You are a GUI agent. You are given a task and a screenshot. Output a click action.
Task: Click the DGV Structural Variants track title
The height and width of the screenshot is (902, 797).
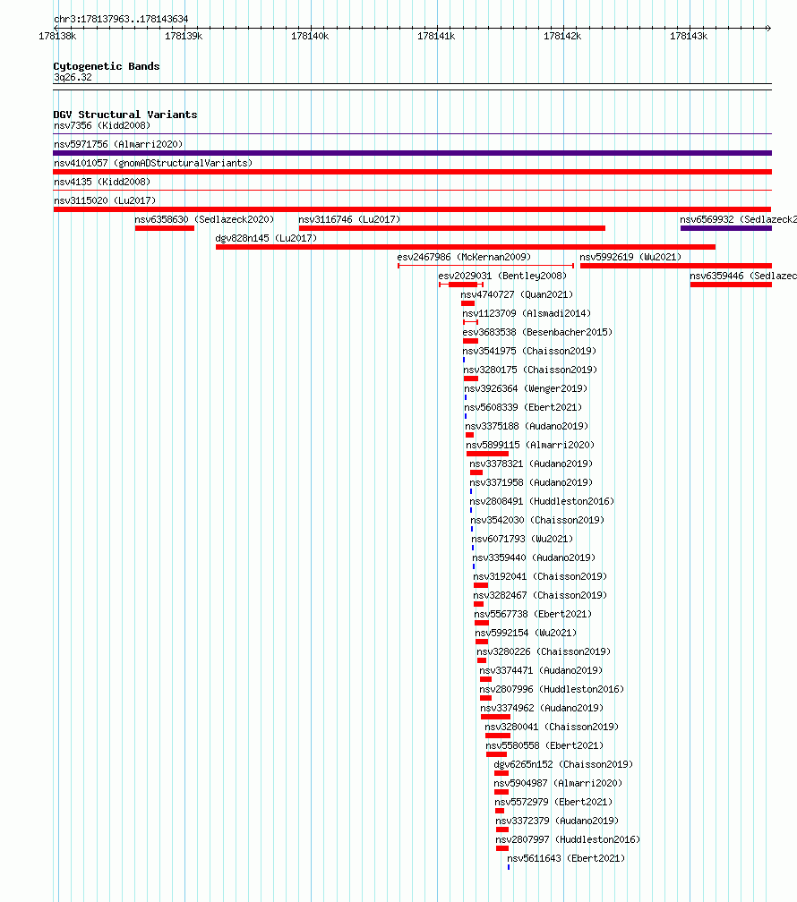(125, 115)
